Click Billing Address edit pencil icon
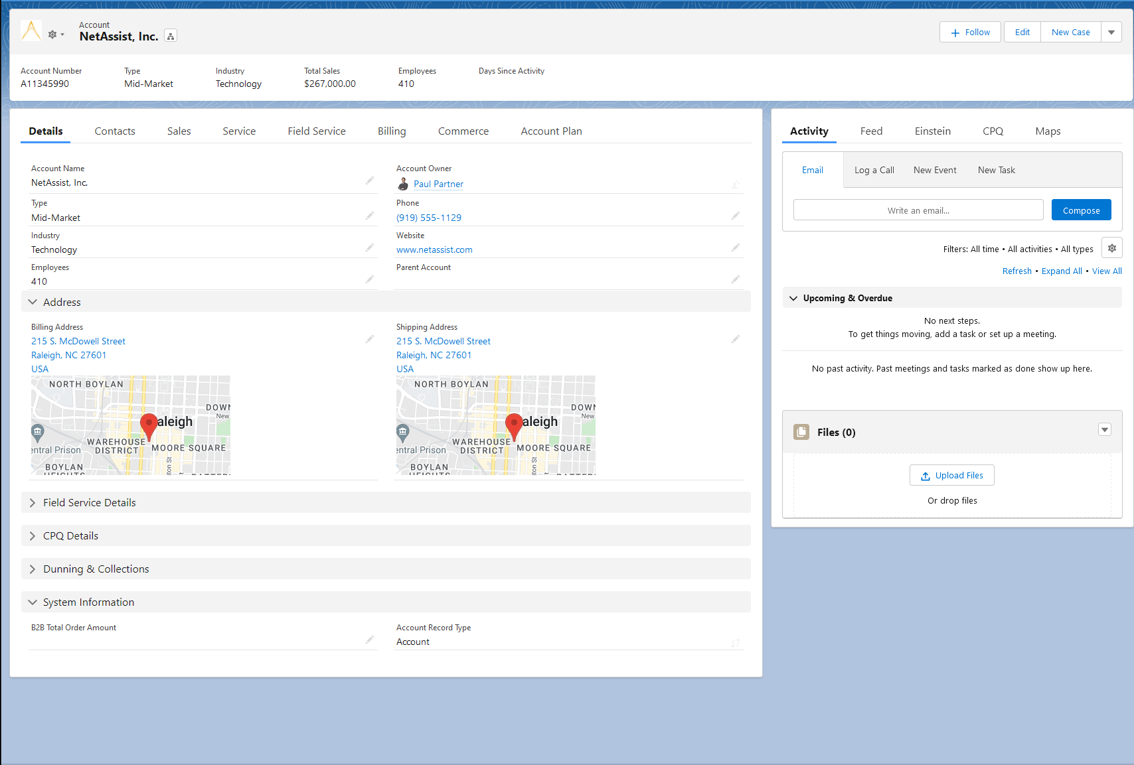Screen dimensions: 1134x765 coord(370,339)
